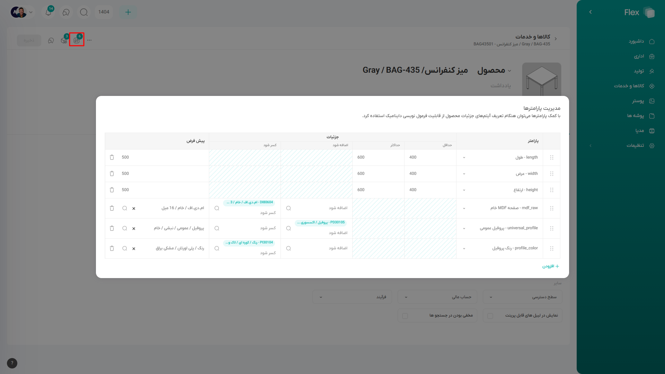Click maximum value field of length row
Viewport: 665px width, 374px height.
point(378,157)
